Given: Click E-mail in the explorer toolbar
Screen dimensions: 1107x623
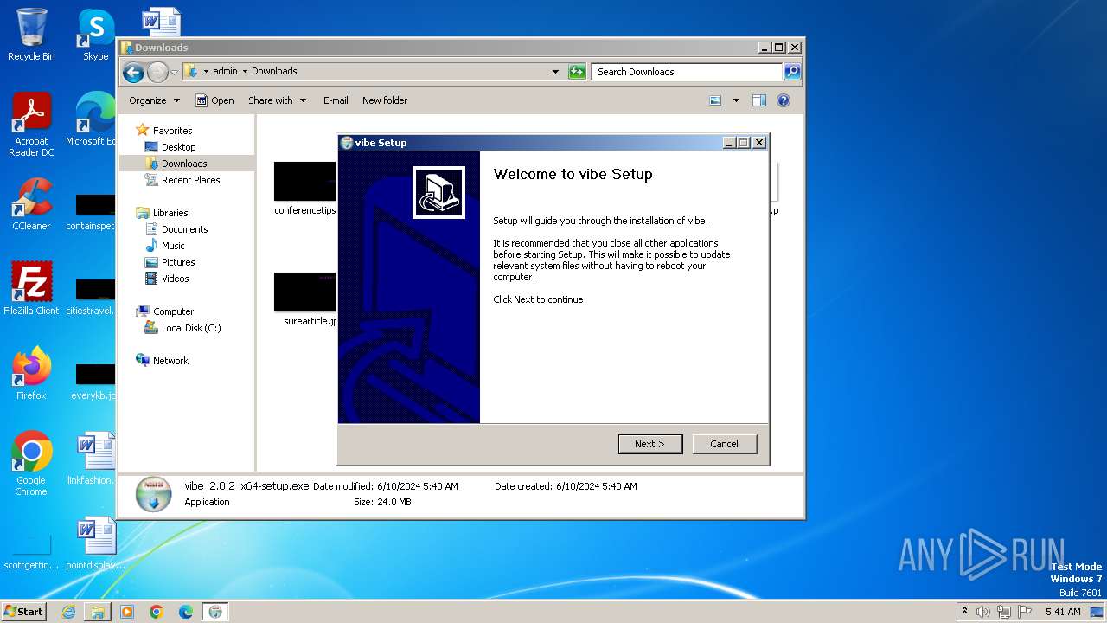Looking at the screenshot, I should (x=336, y=100).
